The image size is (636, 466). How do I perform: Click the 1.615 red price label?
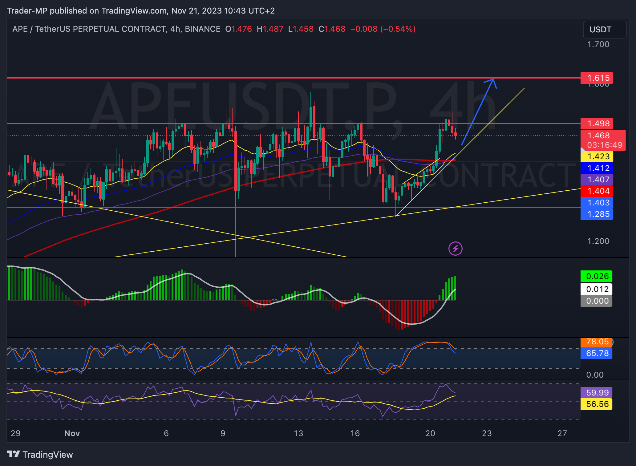tap(597, 78)
